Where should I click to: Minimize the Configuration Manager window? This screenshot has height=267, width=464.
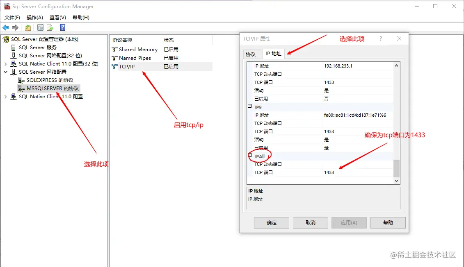tap(417, 6)
